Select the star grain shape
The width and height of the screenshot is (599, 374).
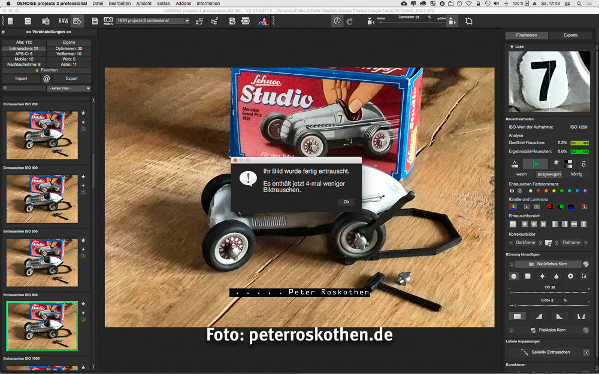click(x=541, y=276)
